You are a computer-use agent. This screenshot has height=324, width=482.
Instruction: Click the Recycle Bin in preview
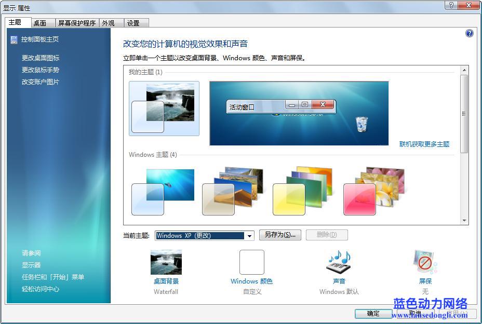pos(361,125)
